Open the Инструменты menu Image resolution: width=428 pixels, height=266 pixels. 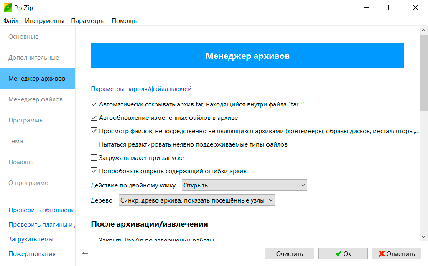pyautogui.click(x=44, y=21)
